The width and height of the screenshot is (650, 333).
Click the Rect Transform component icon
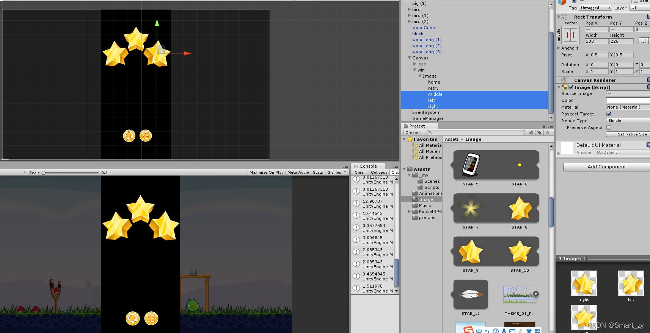564,17
